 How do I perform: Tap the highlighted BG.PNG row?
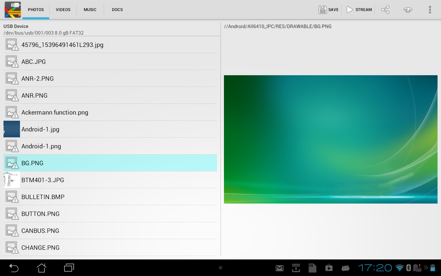(110, 163)
